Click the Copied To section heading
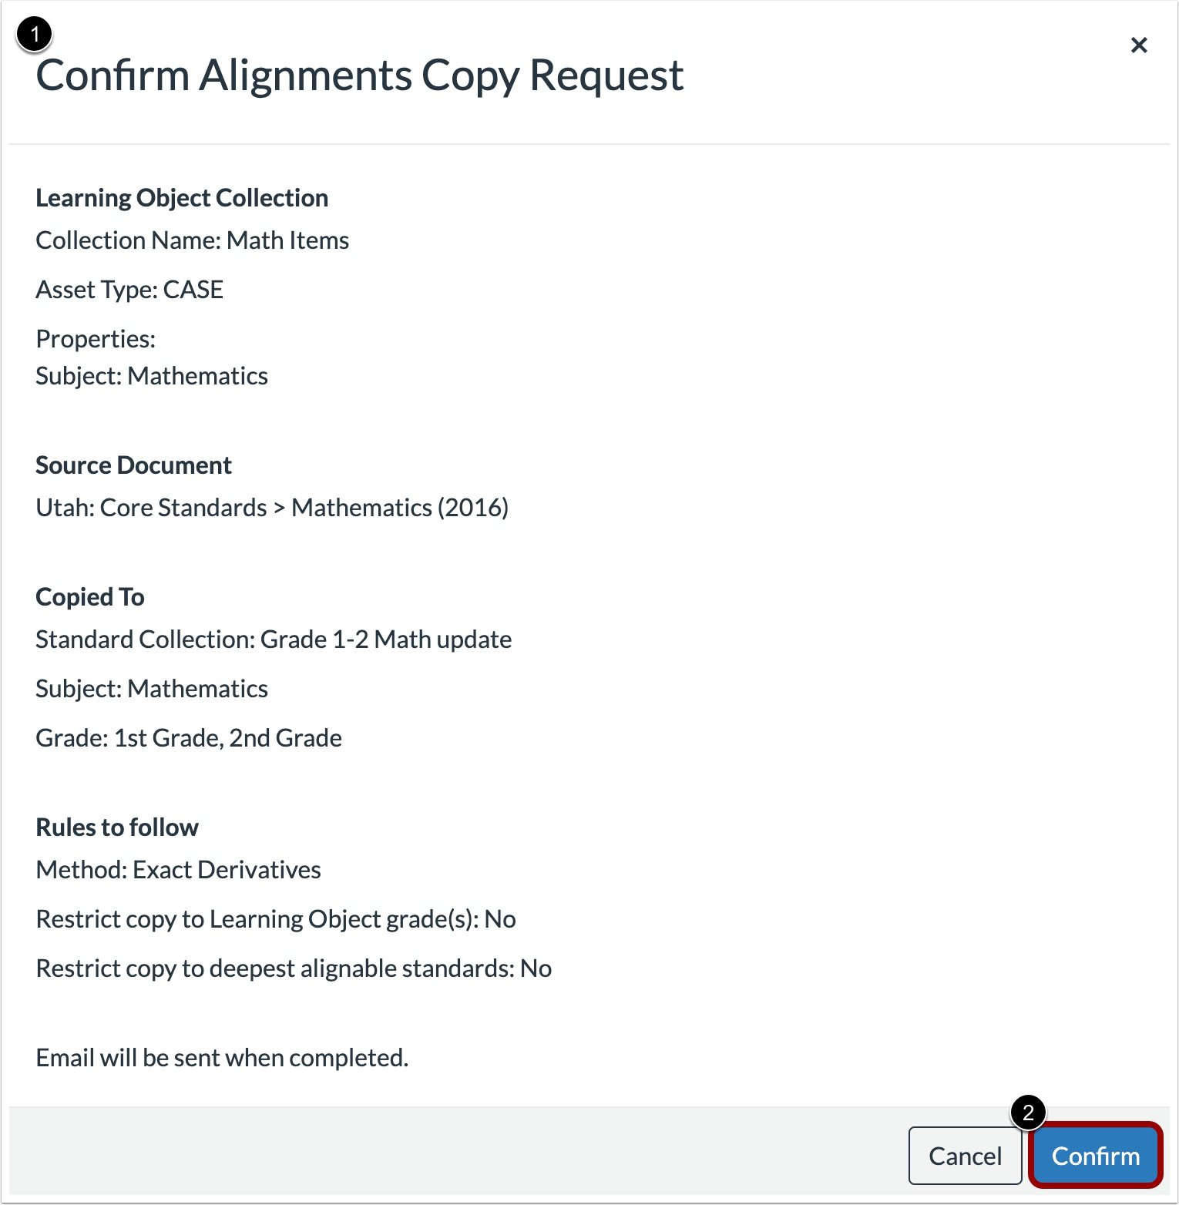The image size is (1179, 1205). (x=89, y=596)
